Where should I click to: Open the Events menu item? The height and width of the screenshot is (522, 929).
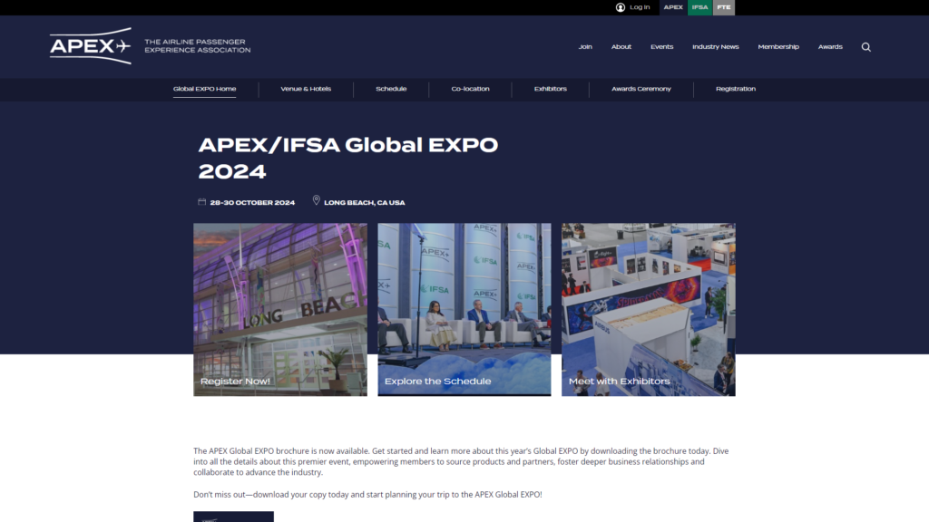(x=661, y=47)
